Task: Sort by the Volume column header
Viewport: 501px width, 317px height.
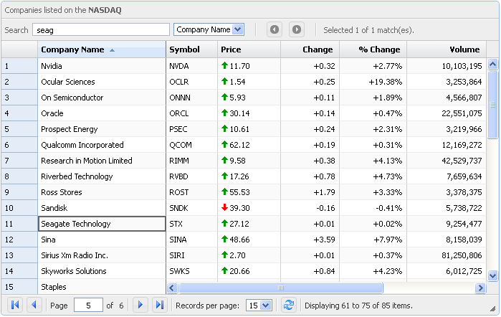Action: (x=464, y=49)
